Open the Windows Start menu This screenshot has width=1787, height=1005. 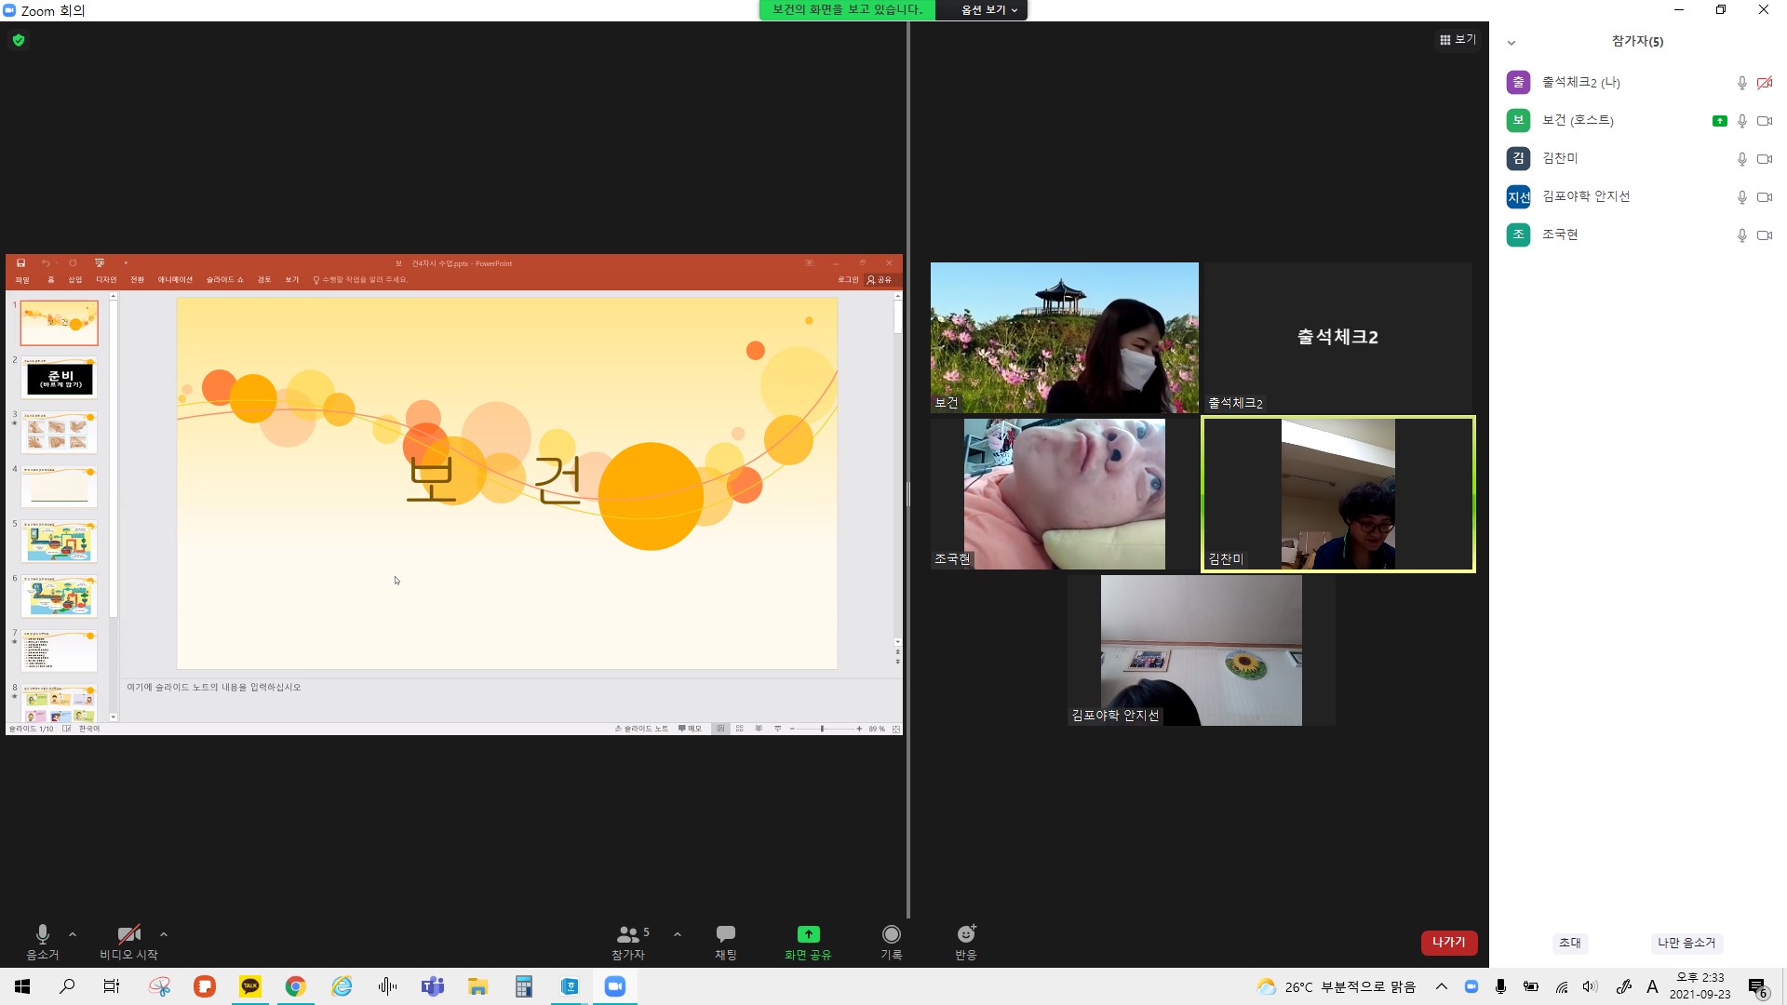(22, 986)
